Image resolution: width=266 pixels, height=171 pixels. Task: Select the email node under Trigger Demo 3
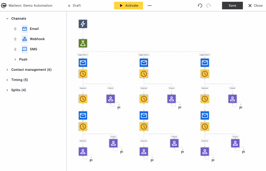[x=205, y=63]
